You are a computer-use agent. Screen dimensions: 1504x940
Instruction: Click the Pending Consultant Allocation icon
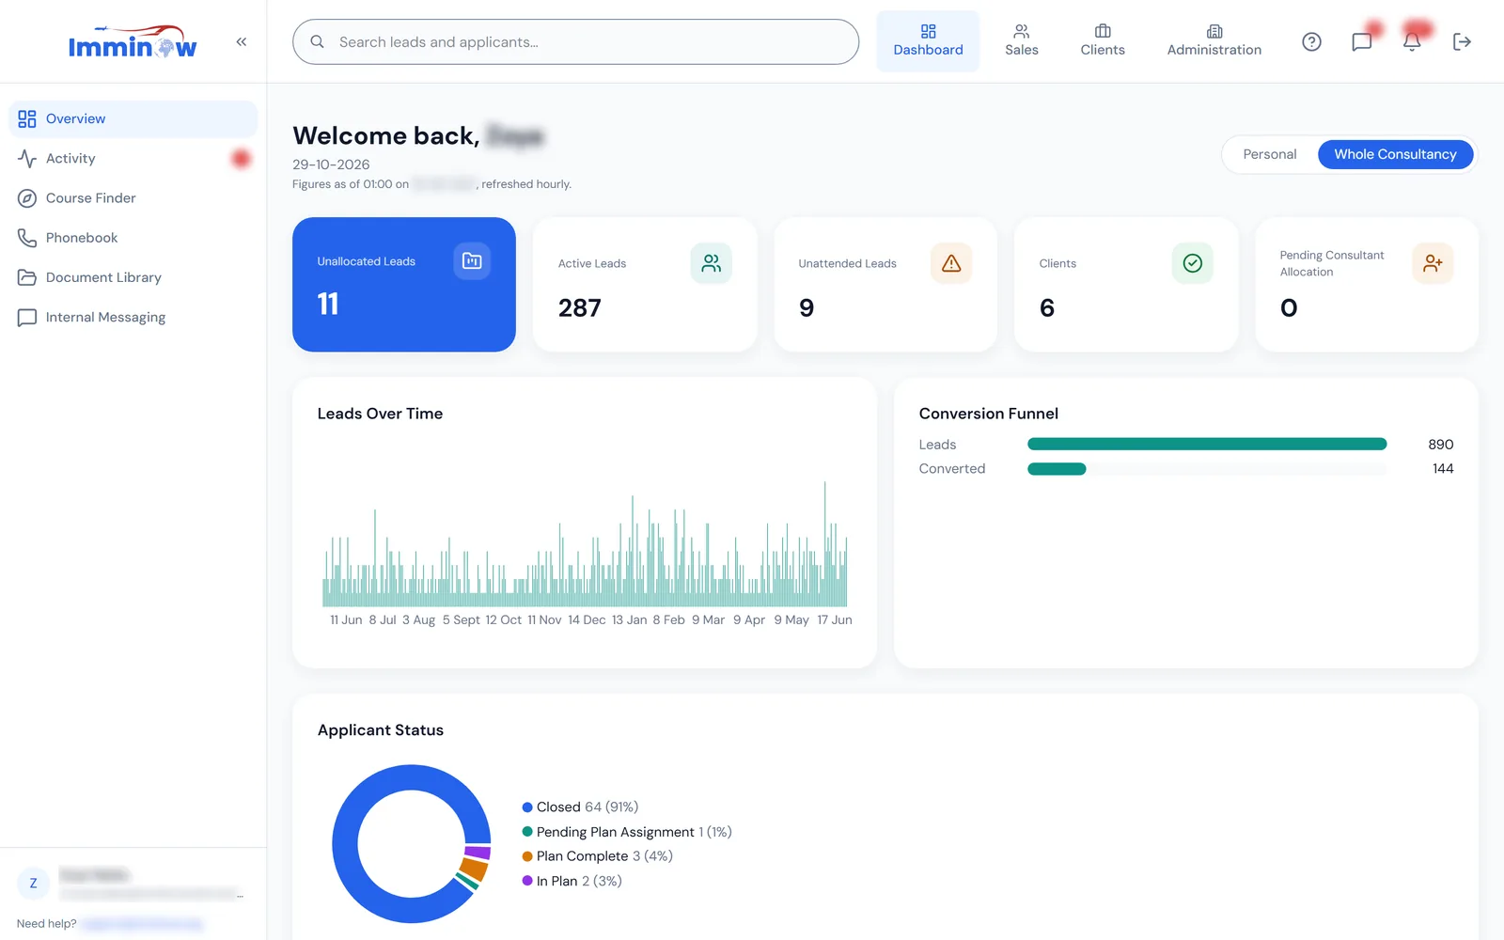coord(1433,263)
